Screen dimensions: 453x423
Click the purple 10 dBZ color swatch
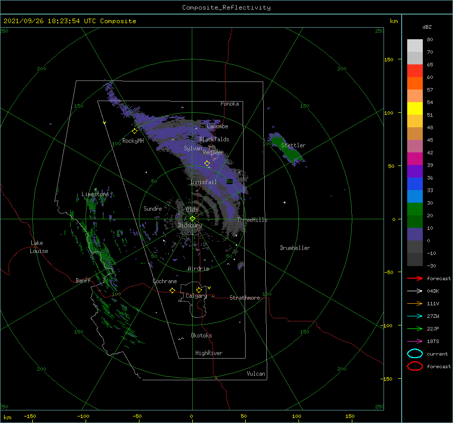(415, 234)
